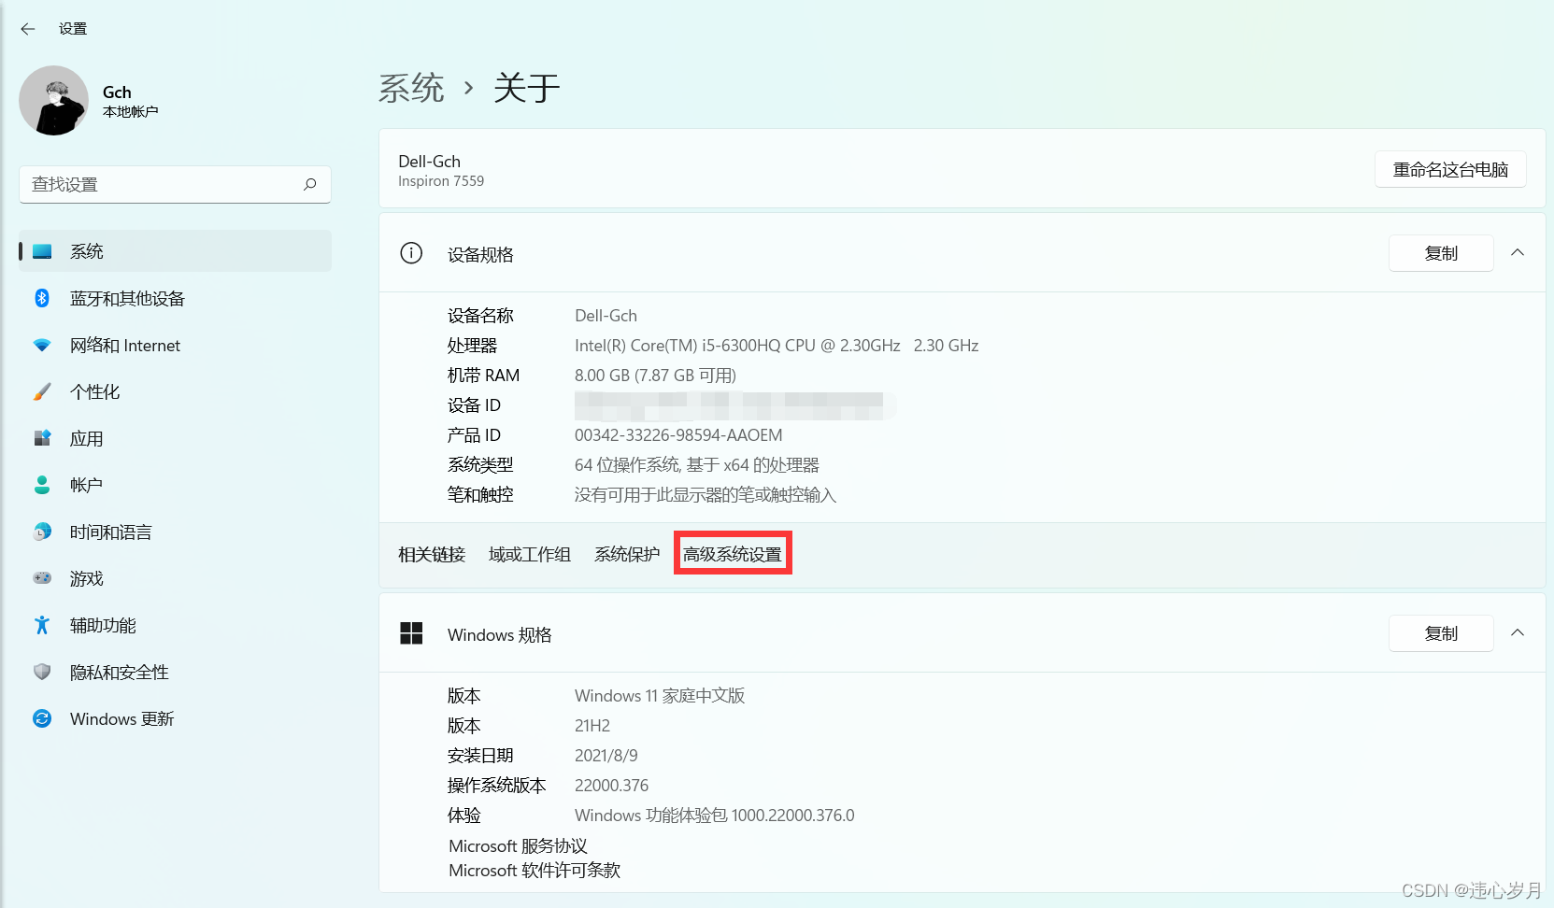Click the 操作系统版本 label
1554x908 pixels.
click(x=497, y=786)
